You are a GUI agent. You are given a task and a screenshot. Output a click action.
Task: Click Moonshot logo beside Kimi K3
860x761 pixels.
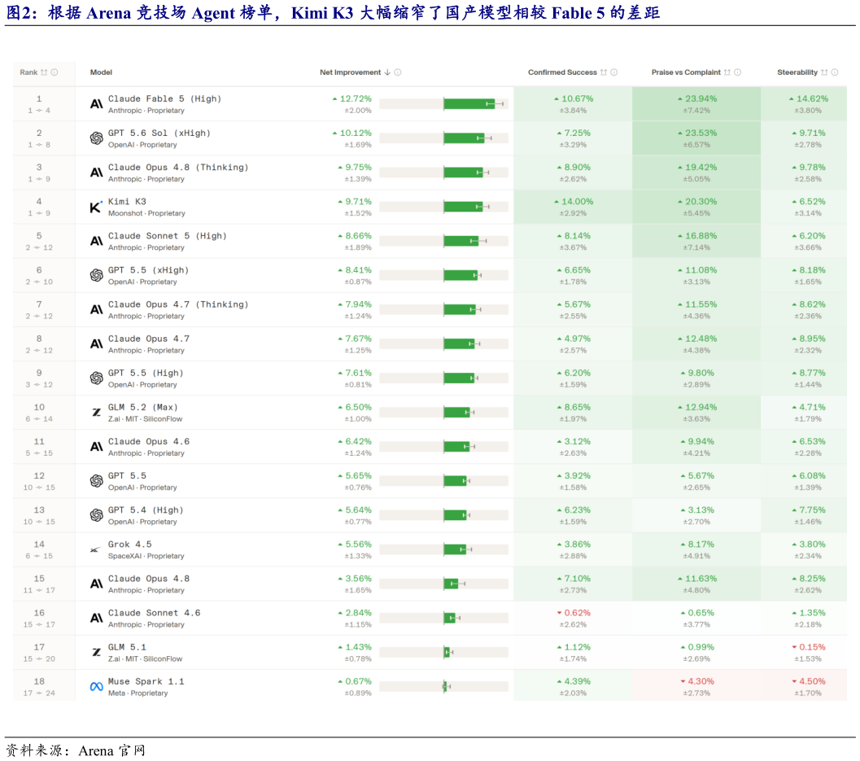[96, 207]
